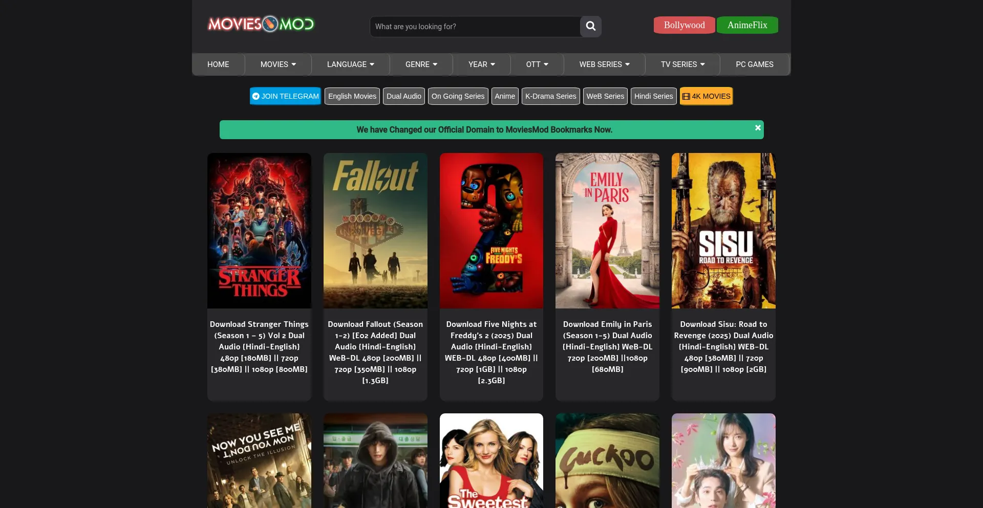Open the Five Nights at Freddy's poster
Viewport: 983px width, 508px height.
[491, 231]
